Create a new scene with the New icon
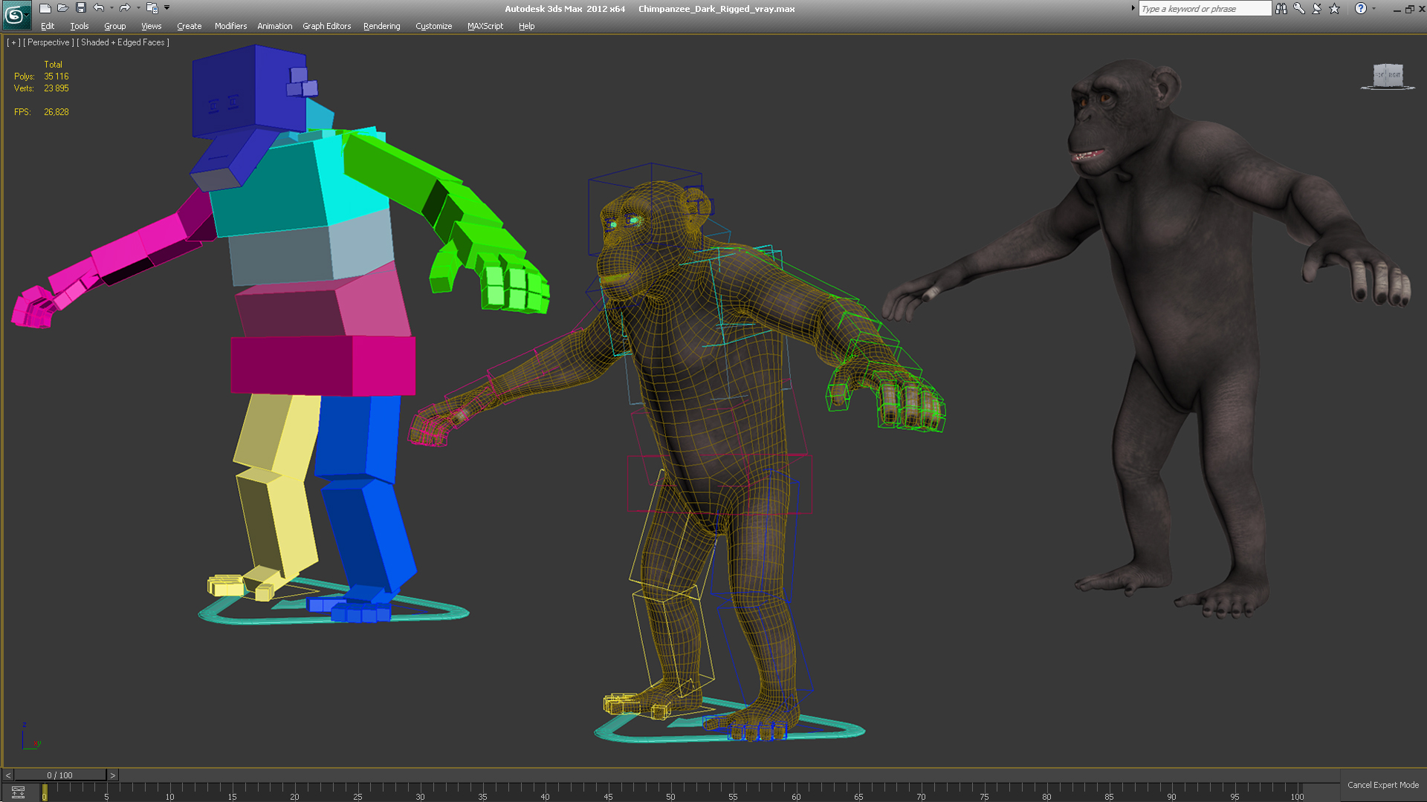1427x802 pixels. 45,8
